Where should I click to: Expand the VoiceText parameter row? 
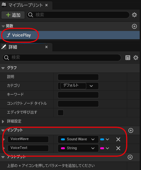(x=4, y=148)
